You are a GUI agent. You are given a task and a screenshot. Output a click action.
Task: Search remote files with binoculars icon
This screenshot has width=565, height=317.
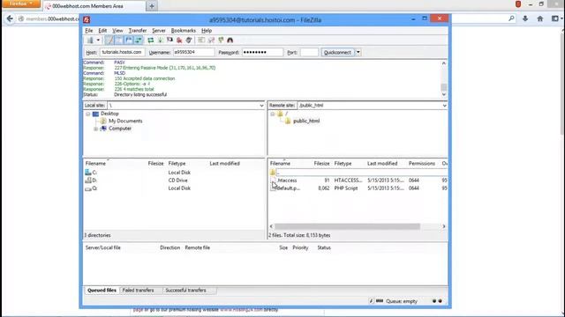(230, 41)
